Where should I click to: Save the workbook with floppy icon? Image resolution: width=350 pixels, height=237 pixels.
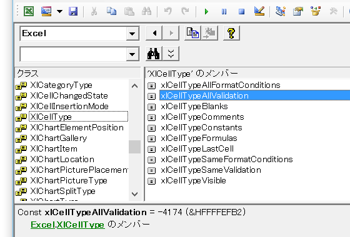coord(73,11)
